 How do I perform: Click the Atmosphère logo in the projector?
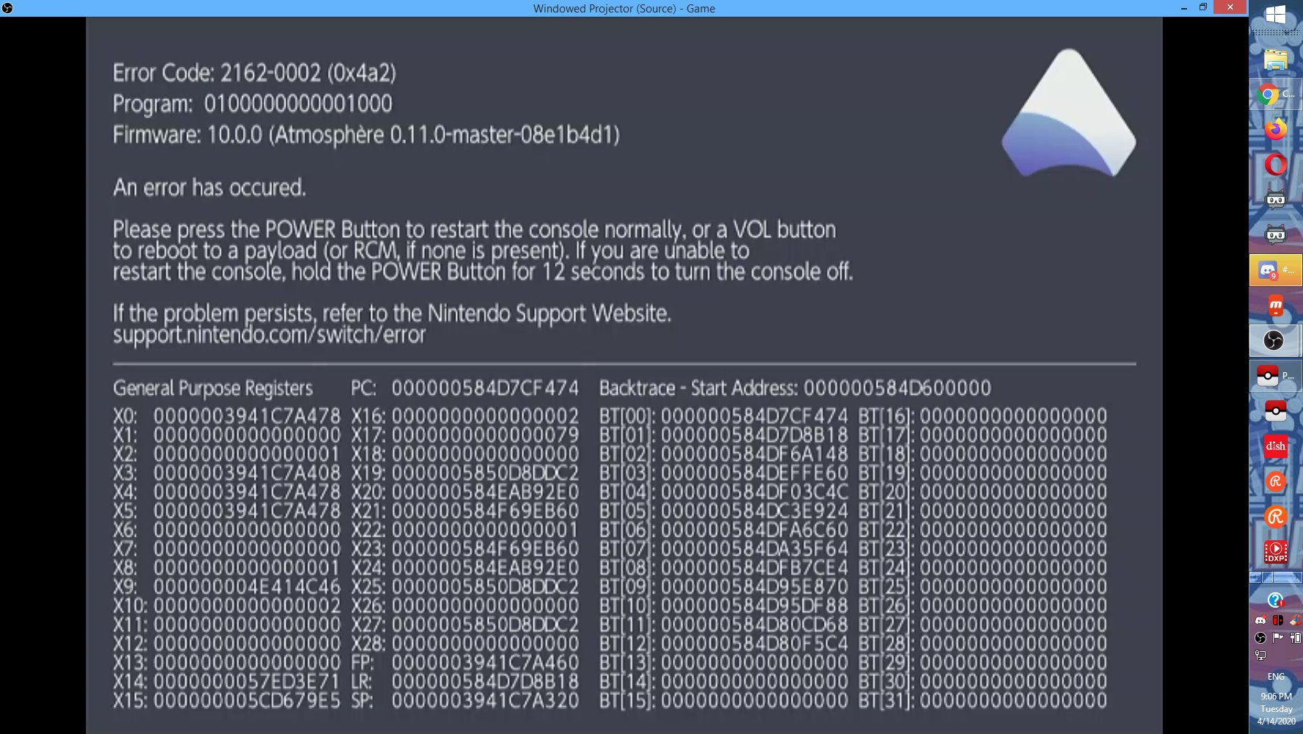pos(1068,113)
